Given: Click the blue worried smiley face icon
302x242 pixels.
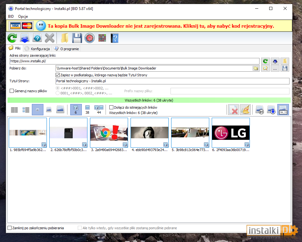Looking at the screenshot, I should 41,26.
